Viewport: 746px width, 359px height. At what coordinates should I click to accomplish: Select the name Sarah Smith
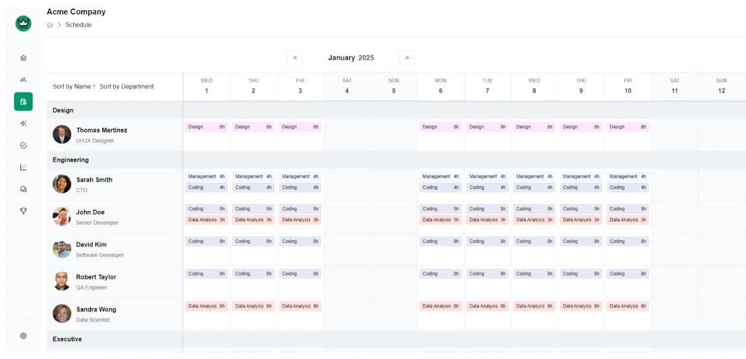[94, 179]
